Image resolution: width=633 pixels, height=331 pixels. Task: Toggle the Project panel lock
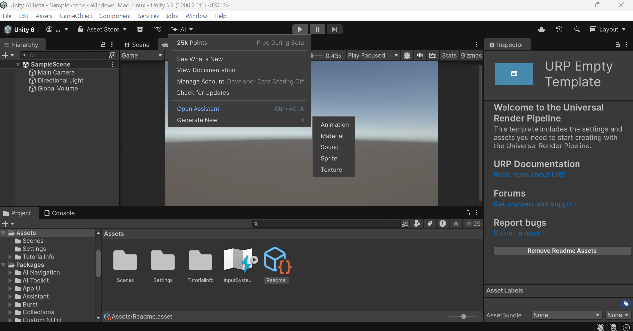coord(468,213)
